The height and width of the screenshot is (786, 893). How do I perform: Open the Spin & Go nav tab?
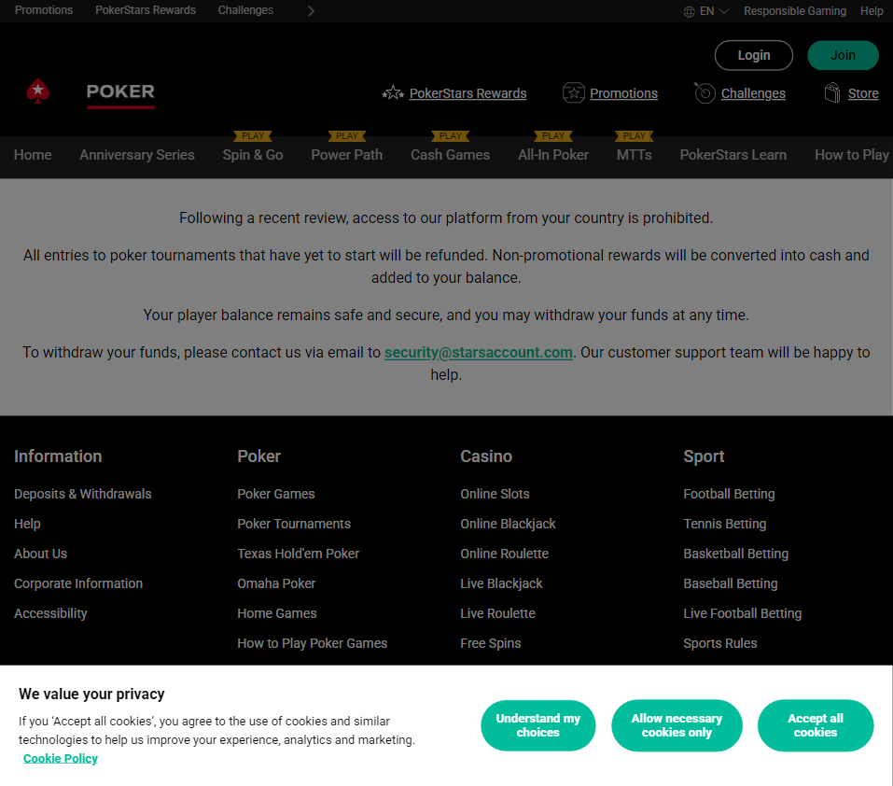[253, 155]
